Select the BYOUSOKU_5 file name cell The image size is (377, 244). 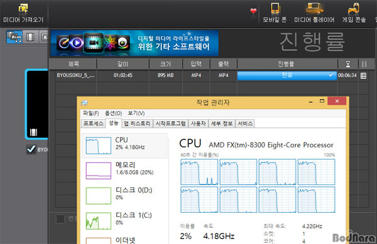pyautogui.click(x=75, y=75)
